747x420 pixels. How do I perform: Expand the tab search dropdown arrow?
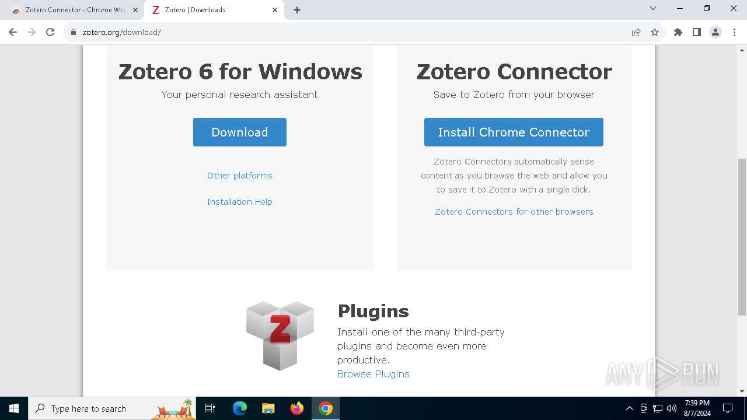tap(653, 8)
